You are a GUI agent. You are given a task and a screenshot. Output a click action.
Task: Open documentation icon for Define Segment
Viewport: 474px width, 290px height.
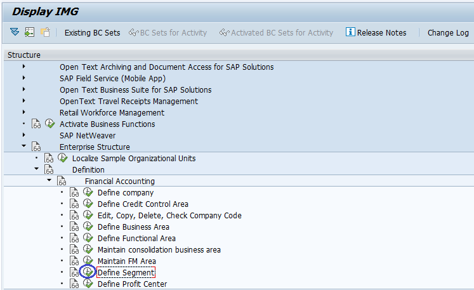[74, 272]
